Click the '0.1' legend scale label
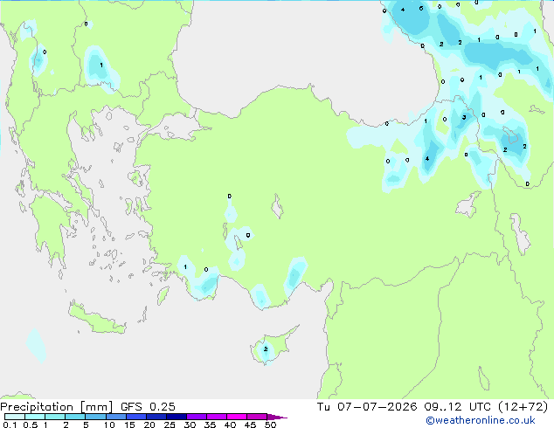The image size is (554, 428). (10, 425)
